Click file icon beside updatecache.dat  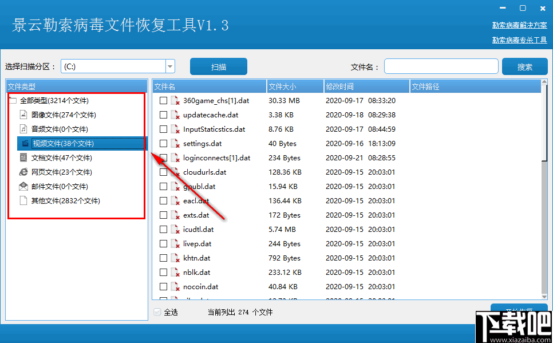point(175,115)
